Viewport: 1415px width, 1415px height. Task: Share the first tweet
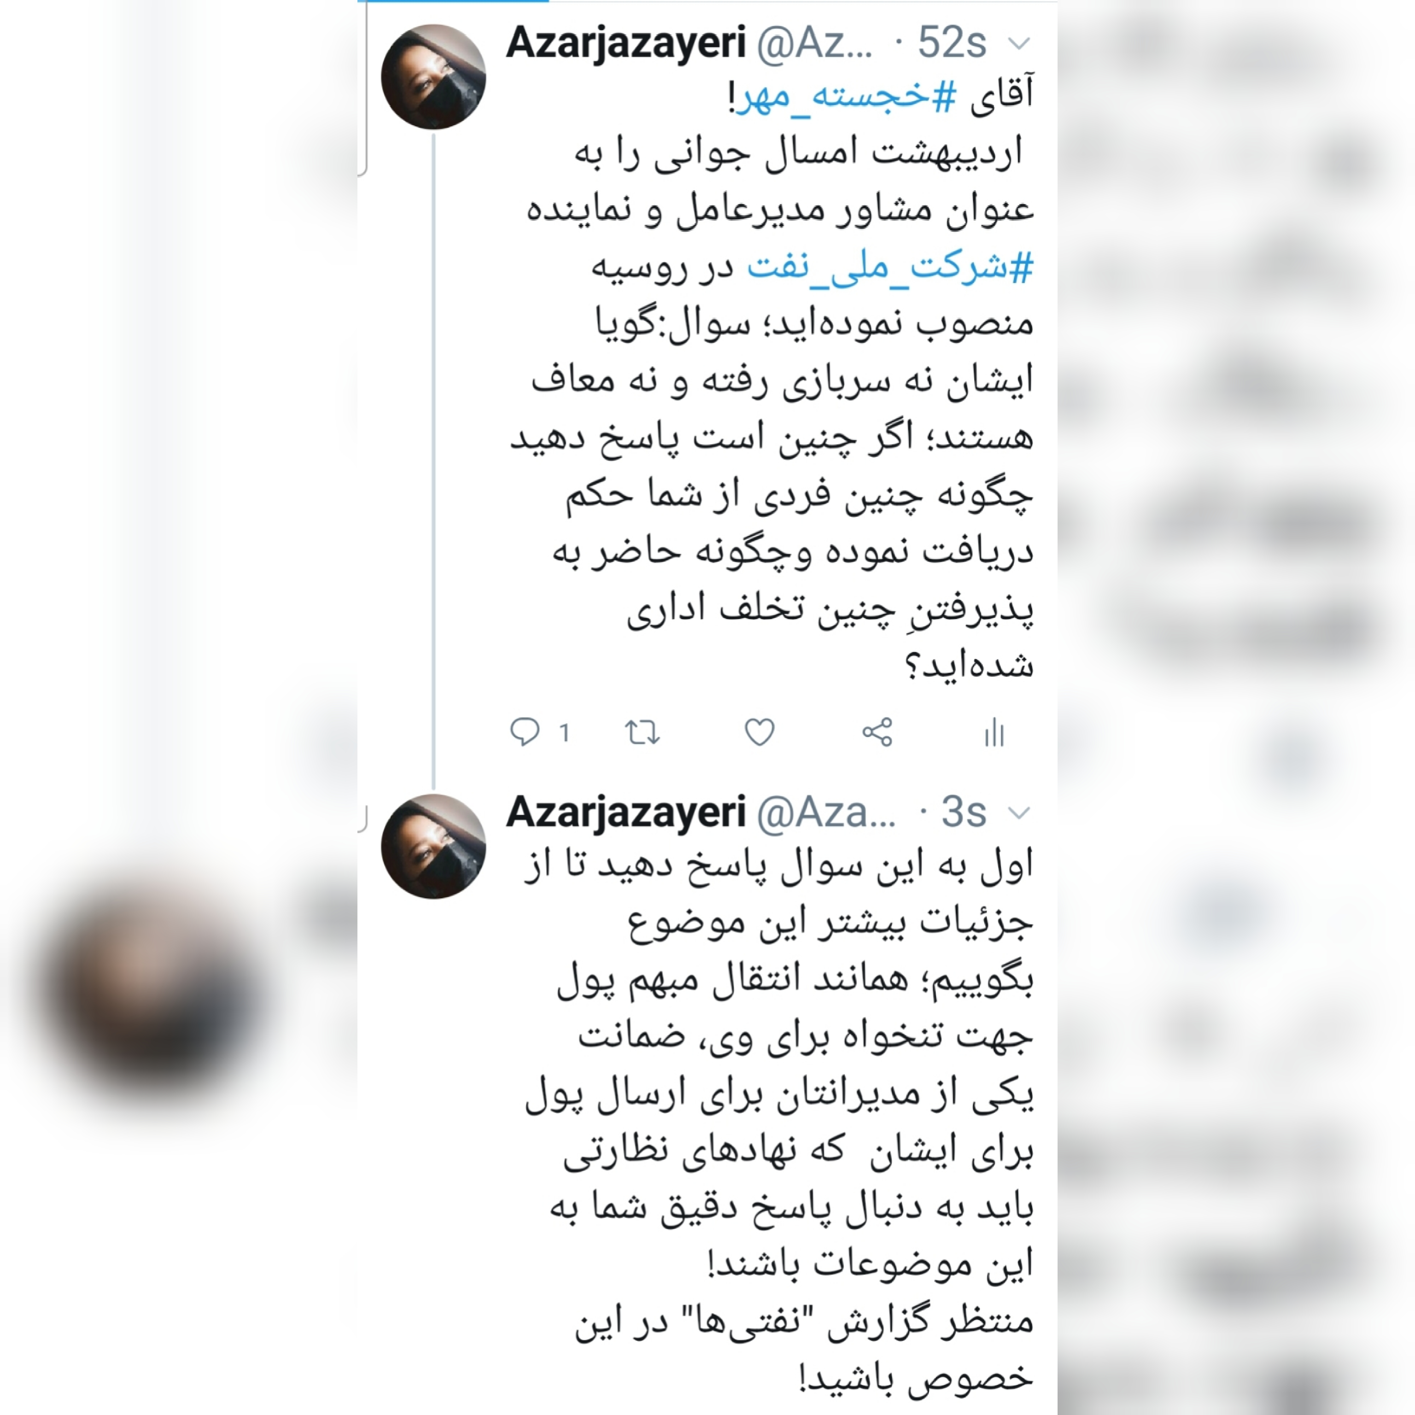(877, 731)
